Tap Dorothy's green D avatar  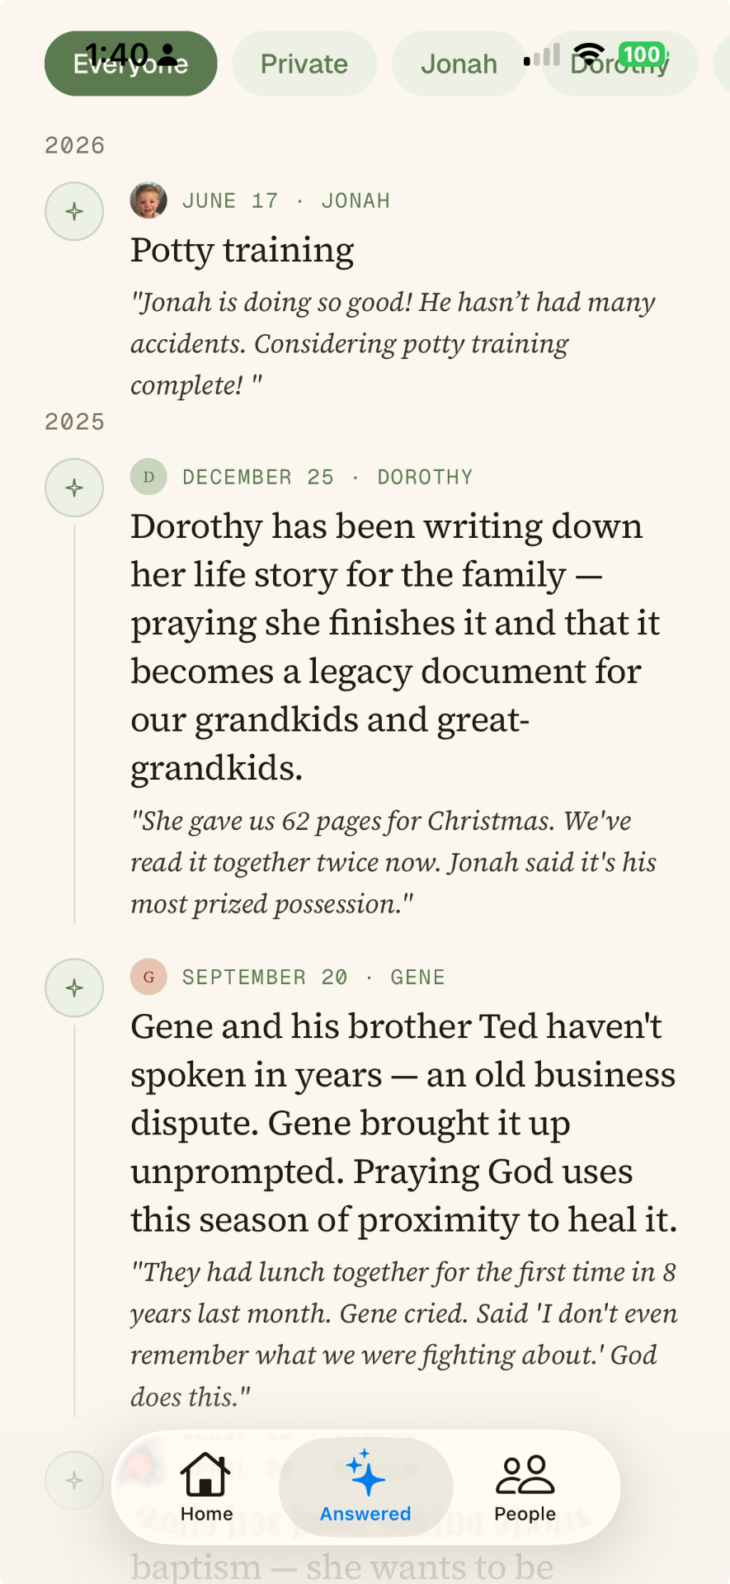coord(148,477)
